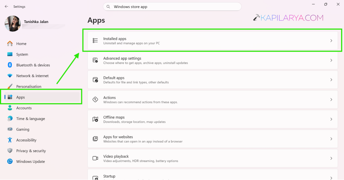
Task: Click the Privacy shield icon
Action: (x=10, y=151)
